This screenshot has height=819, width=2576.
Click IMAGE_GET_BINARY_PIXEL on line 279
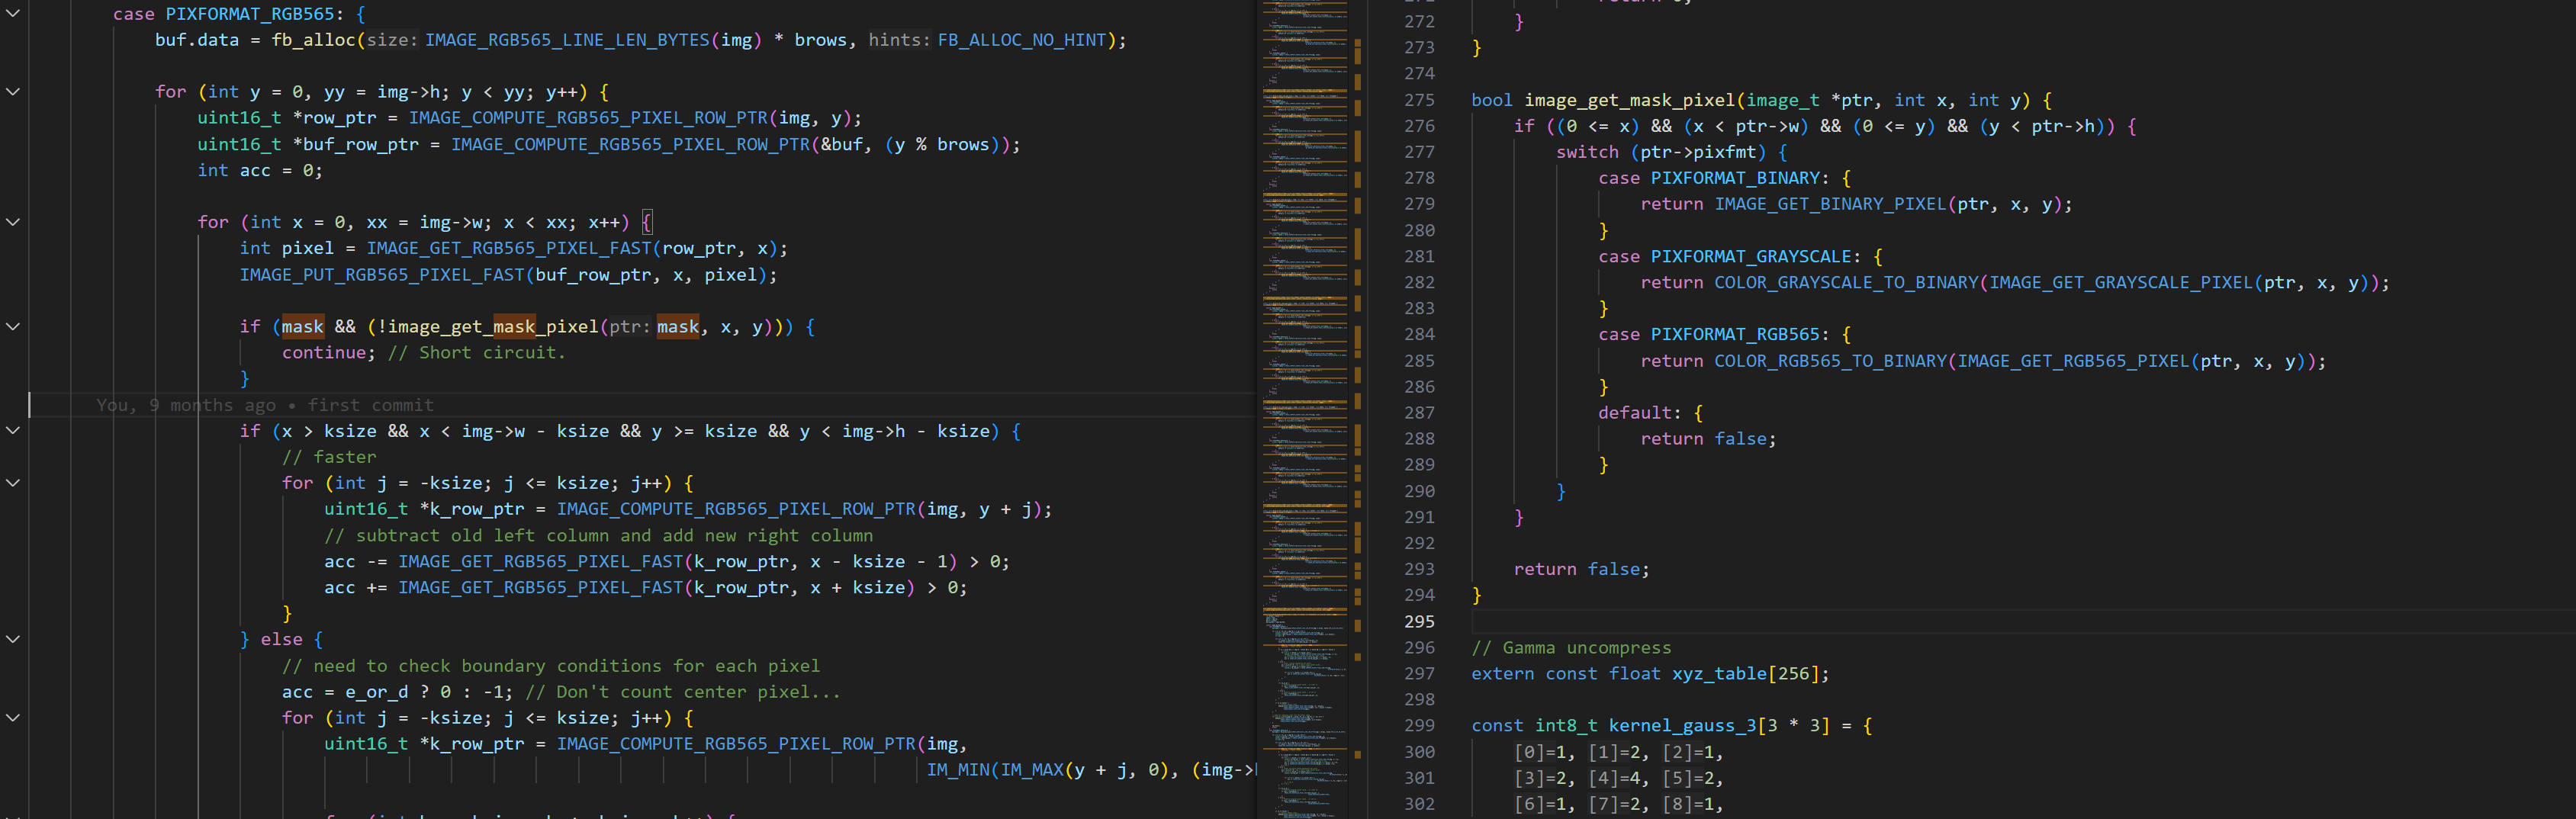pyautogui.click(x=1830, y=204)
